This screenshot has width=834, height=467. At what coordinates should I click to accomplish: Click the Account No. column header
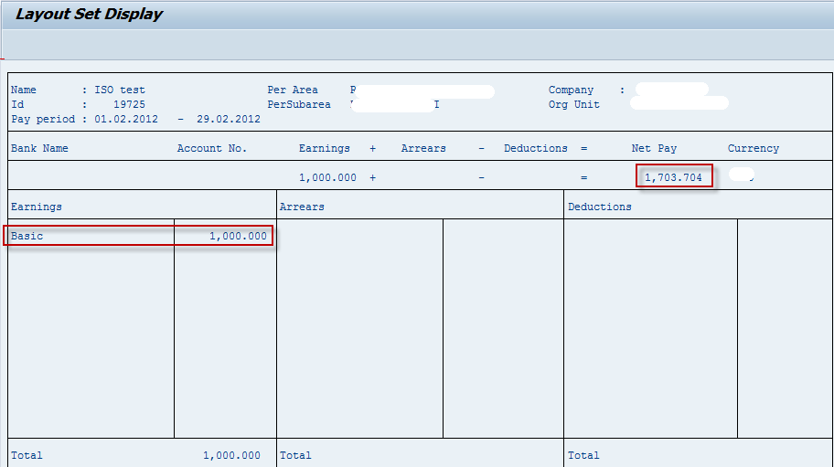[x=212, y=148]
